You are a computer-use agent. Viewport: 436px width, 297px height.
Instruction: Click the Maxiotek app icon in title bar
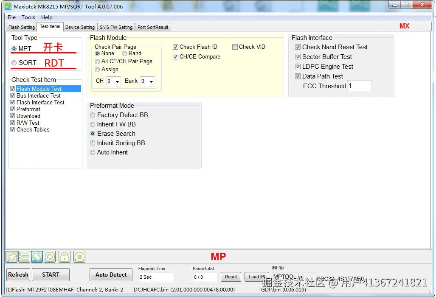click(x=8, y=6)
